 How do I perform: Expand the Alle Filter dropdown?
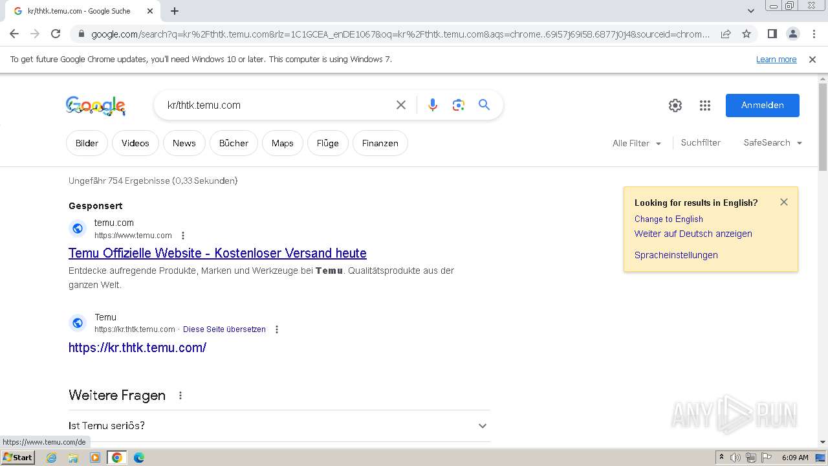(637, 143)
